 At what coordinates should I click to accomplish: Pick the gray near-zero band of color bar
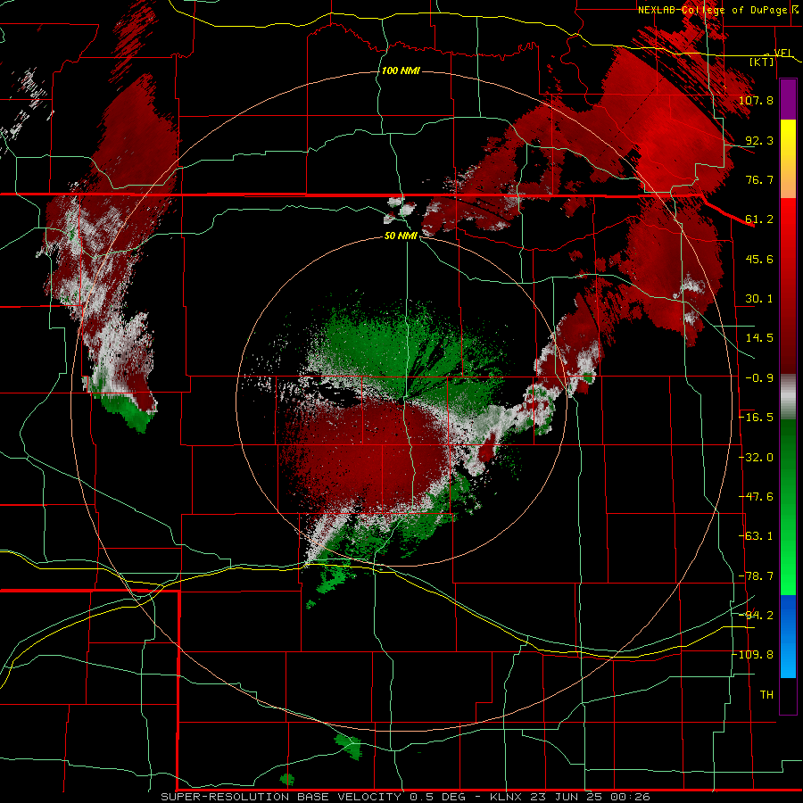tap(788, 397)
